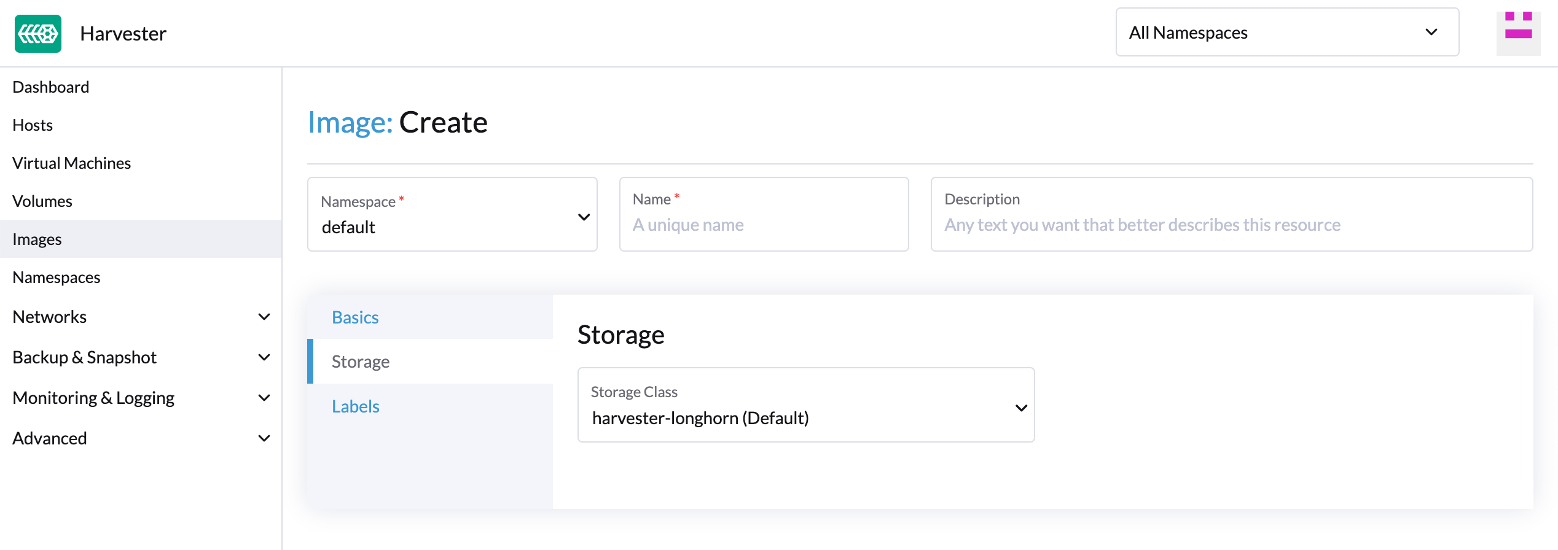The width and height of the screenshot is (1558, 550).
Task: Open the Hosts page
Action: (x=33, y=125)
